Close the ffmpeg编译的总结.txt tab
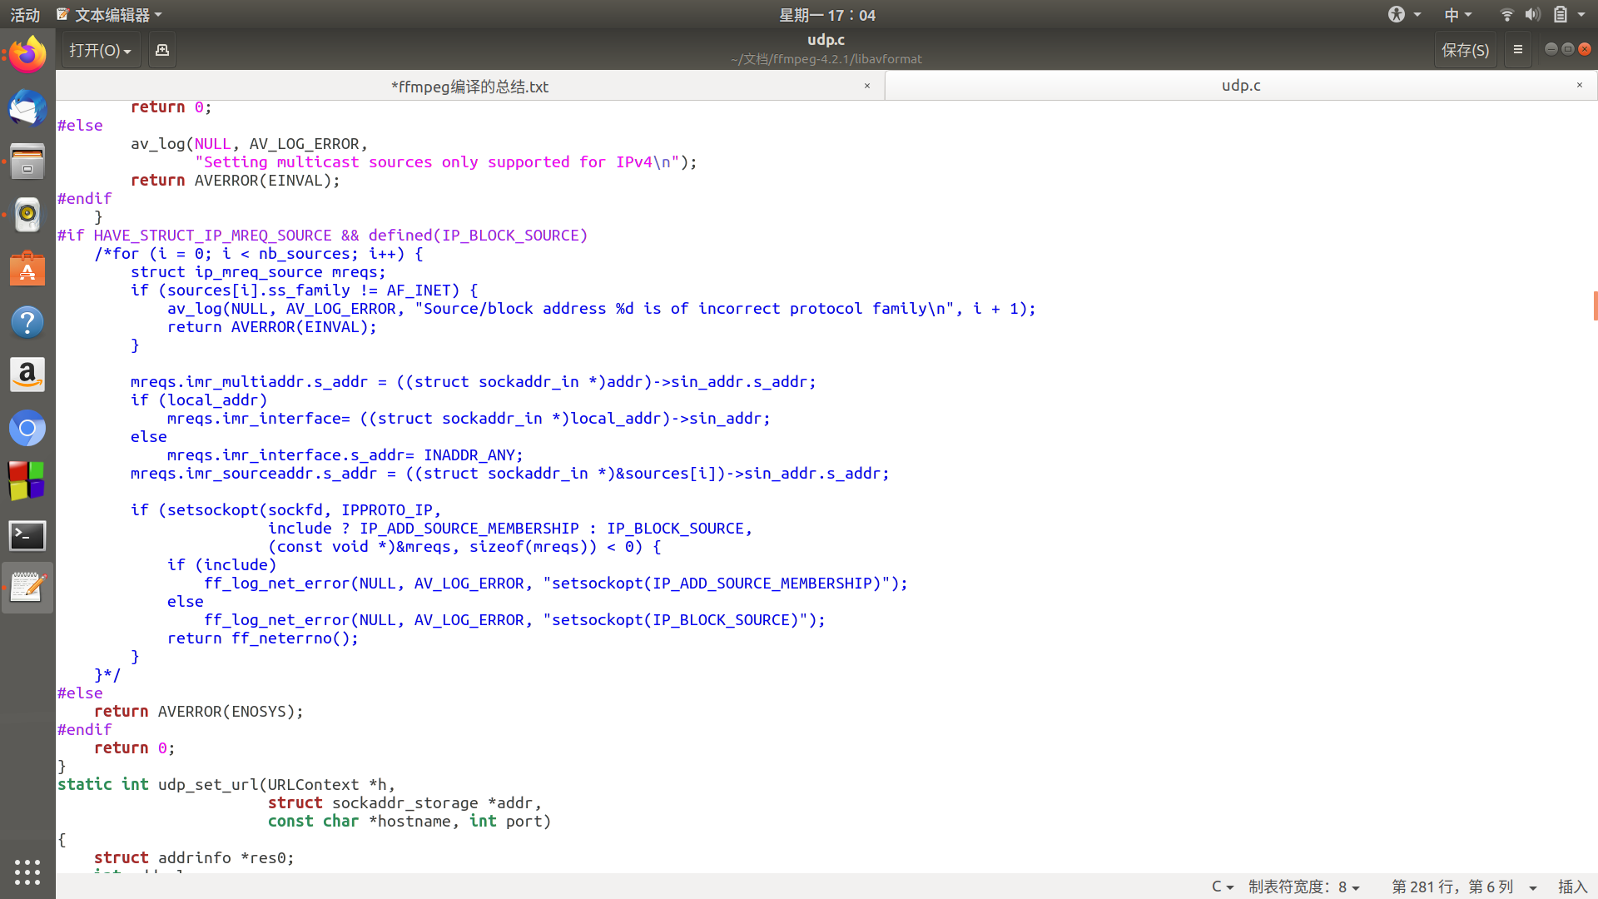The height and width of the screenshot is (899, 1598). point(866,86)
